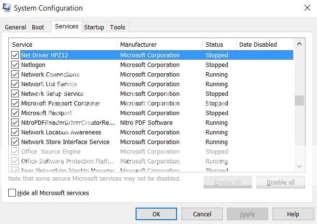Viewport: 317px width, 224px height.
Task: Uncheck NitroPDFReaderDriverCreatorRe... checkbox
Action: coord(15,122)
